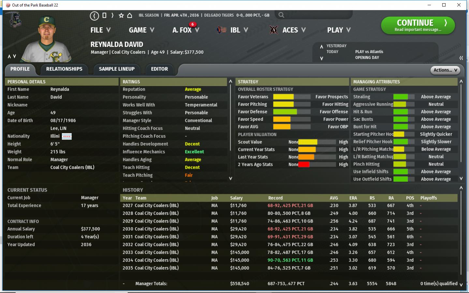Click the Managing Attributes scroll-up arrow

[461, 81]
